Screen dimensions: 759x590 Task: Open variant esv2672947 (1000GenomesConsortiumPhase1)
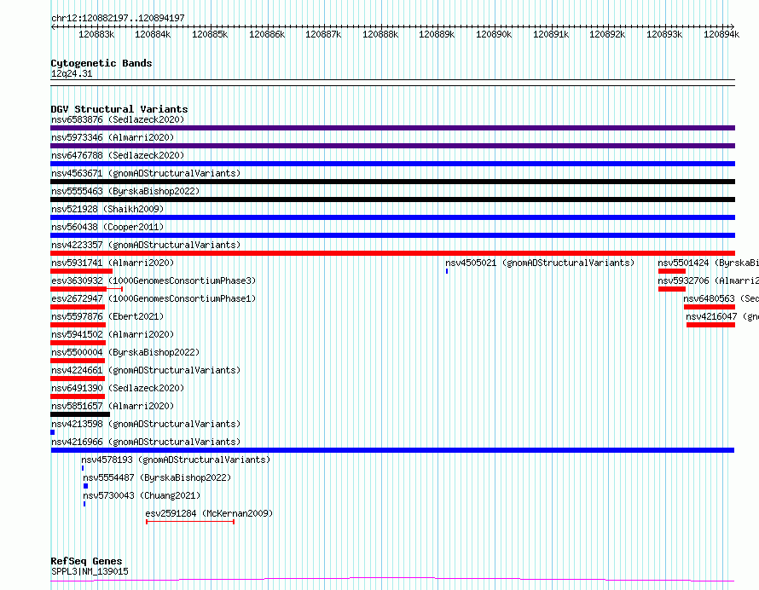pyautogui.click(x=154, y=298)
